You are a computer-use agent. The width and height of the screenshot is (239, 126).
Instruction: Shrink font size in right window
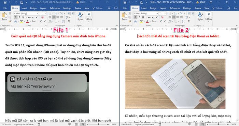pos(165,21)
